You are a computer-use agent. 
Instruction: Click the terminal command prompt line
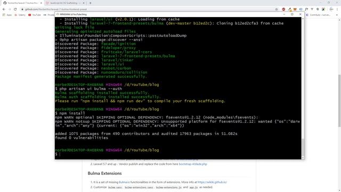point(58,154)
